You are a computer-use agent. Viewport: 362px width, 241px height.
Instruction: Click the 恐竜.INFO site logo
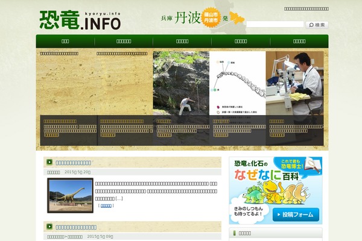point(80,20)
